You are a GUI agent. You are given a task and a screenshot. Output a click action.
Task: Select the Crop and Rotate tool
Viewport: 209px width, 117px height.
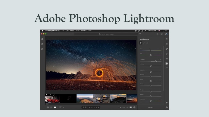167,44
